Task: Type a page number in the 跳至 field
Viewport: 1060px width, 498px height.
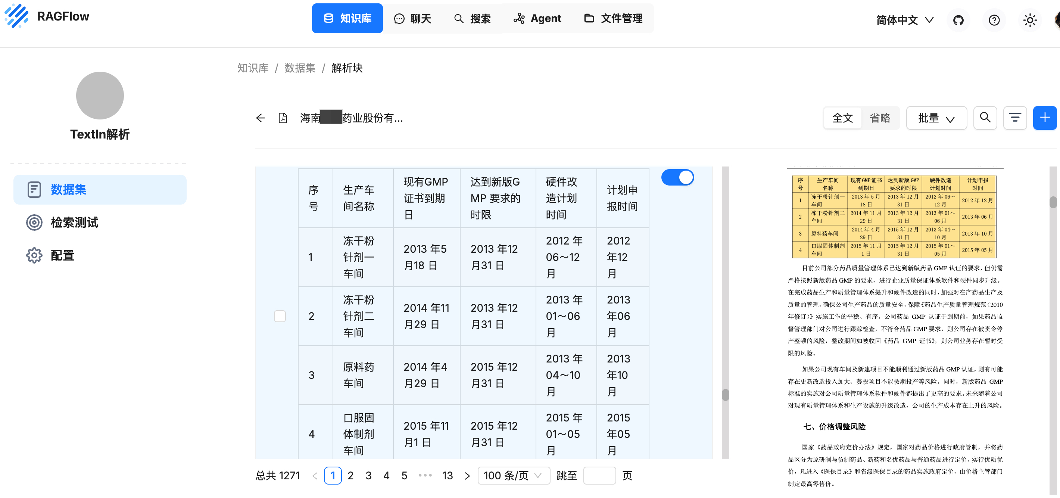Action: coord(599,475)
